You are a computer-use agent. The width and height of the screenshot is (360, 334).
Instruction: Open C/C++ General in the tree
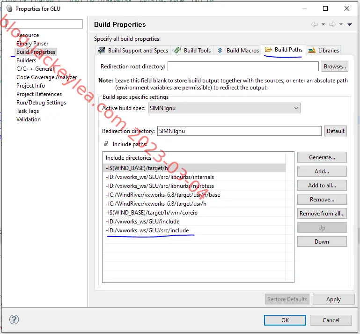point(35,69)
